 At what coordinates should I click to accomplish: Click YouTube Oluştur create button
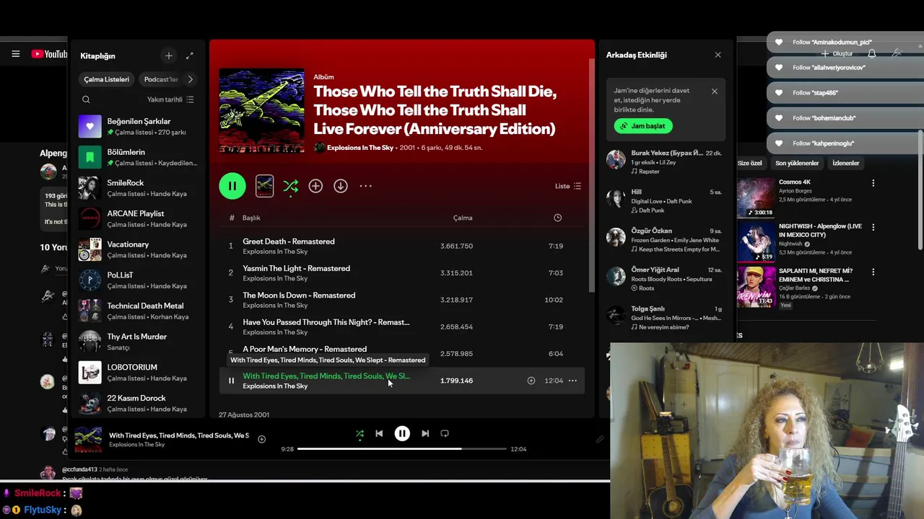coord(837,53)
